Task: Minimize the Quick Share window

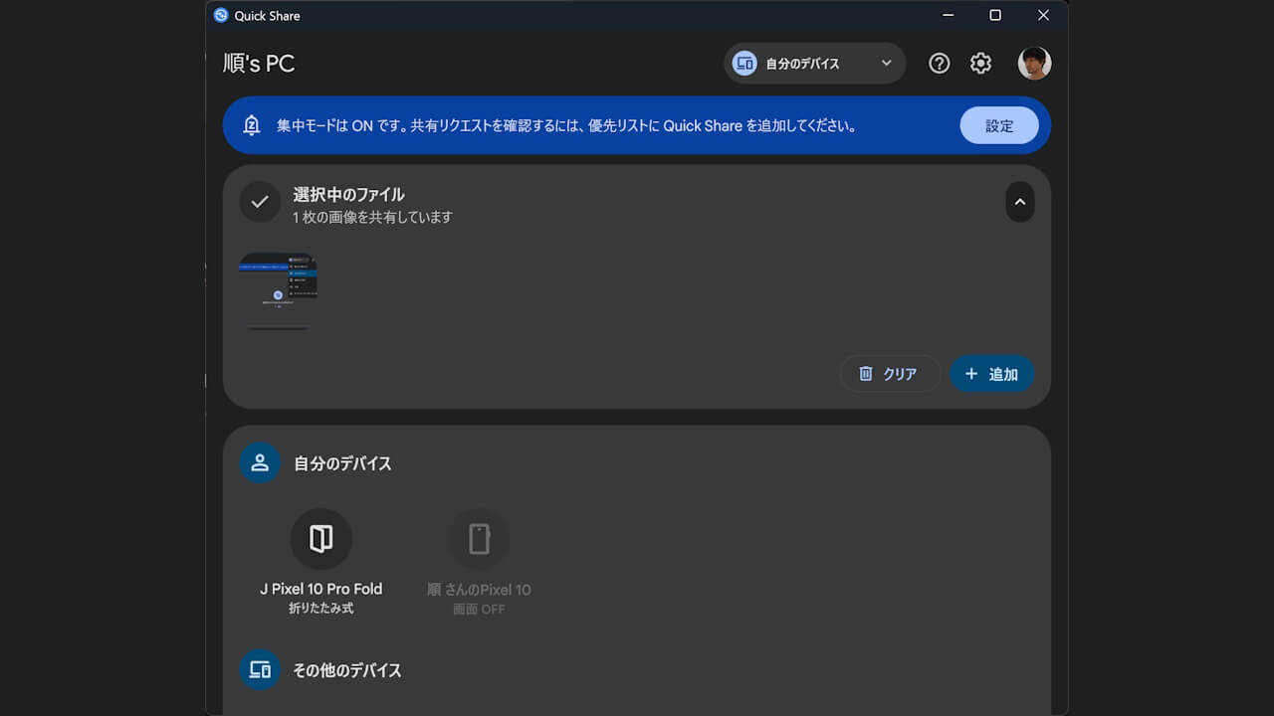Action: tap(949, 15)
